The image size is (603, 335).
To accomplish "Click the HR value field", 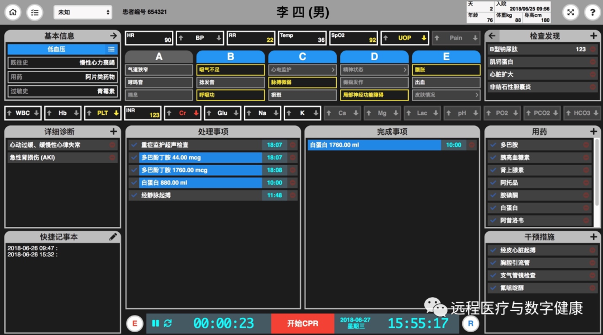I will point(149,38).
